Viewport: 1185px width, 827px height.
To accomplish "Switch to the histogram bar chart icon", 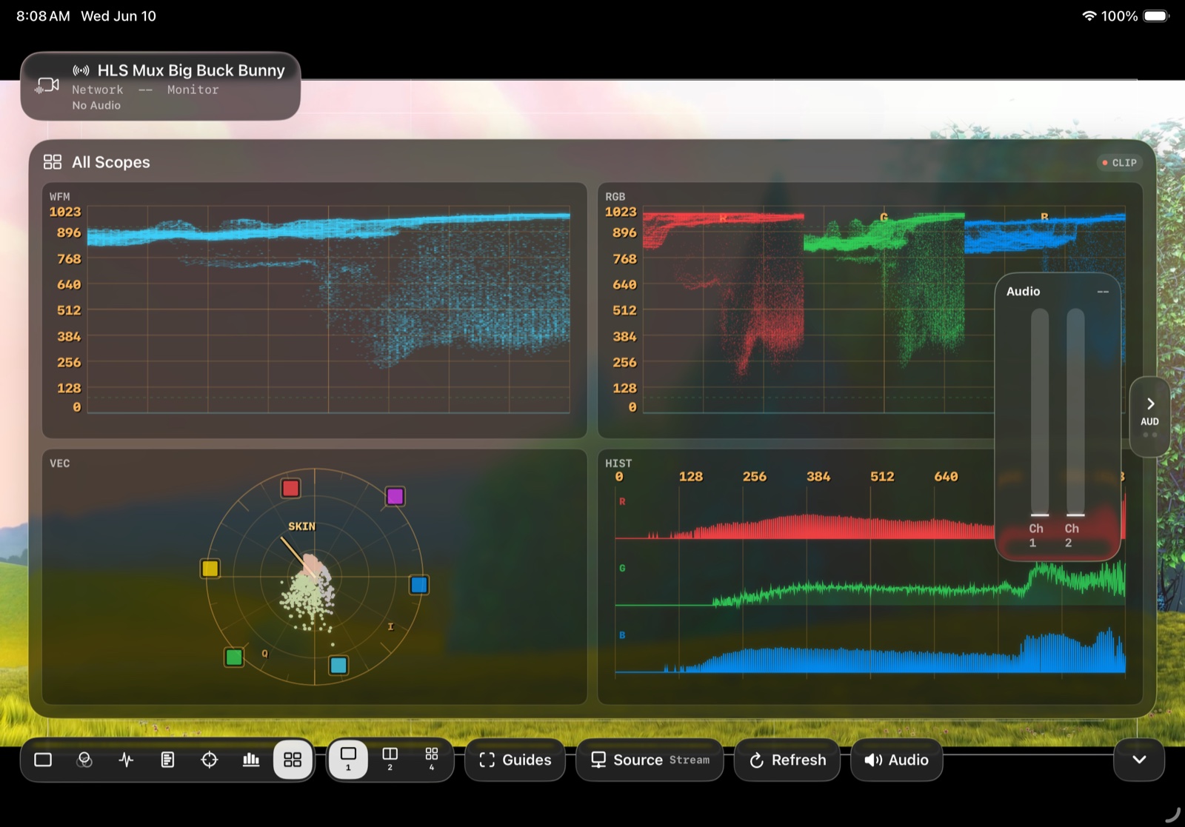I will pos(251,760).
